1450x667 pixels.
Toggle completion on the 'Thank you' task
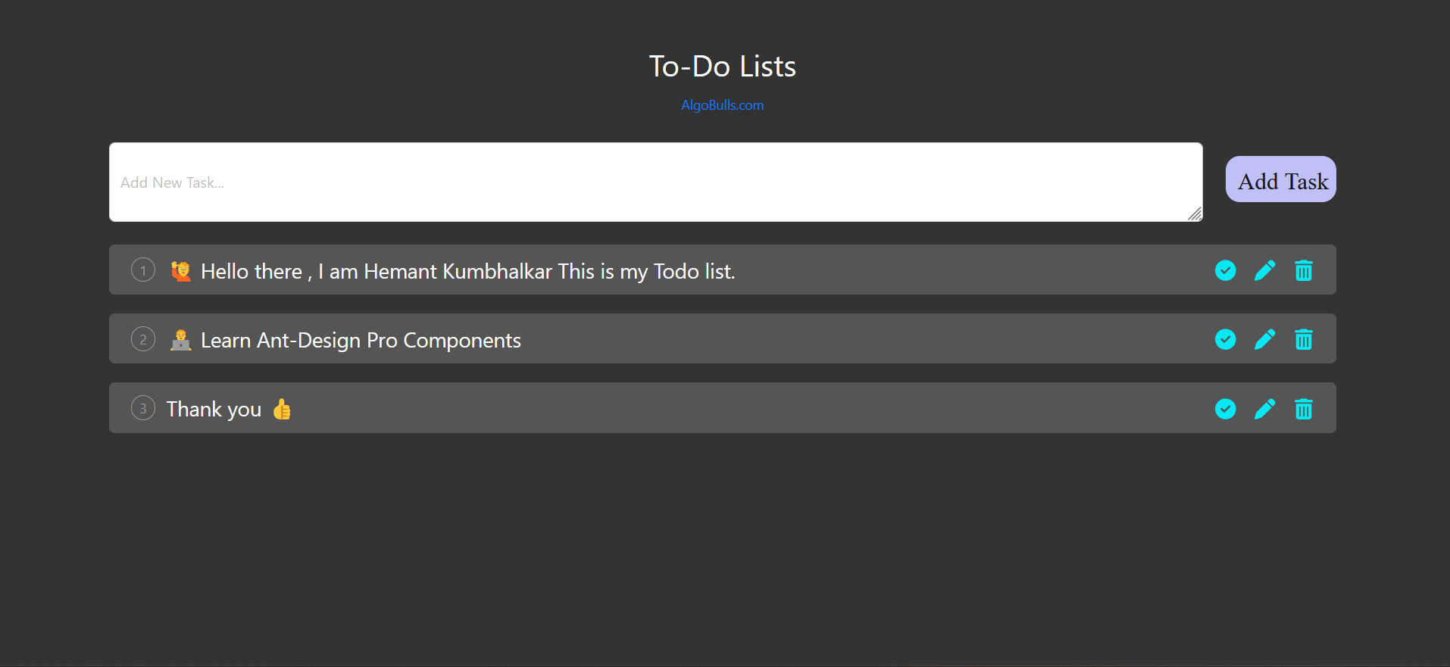pyautogui.click(x=1225, y=409)
